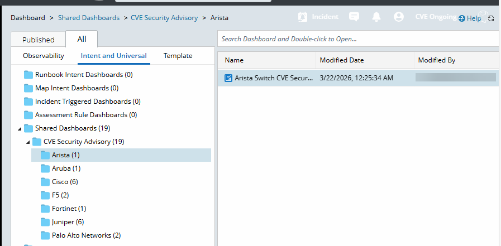Click the Aruba folder icon
The image size is (501, 246).
point(45,168)
